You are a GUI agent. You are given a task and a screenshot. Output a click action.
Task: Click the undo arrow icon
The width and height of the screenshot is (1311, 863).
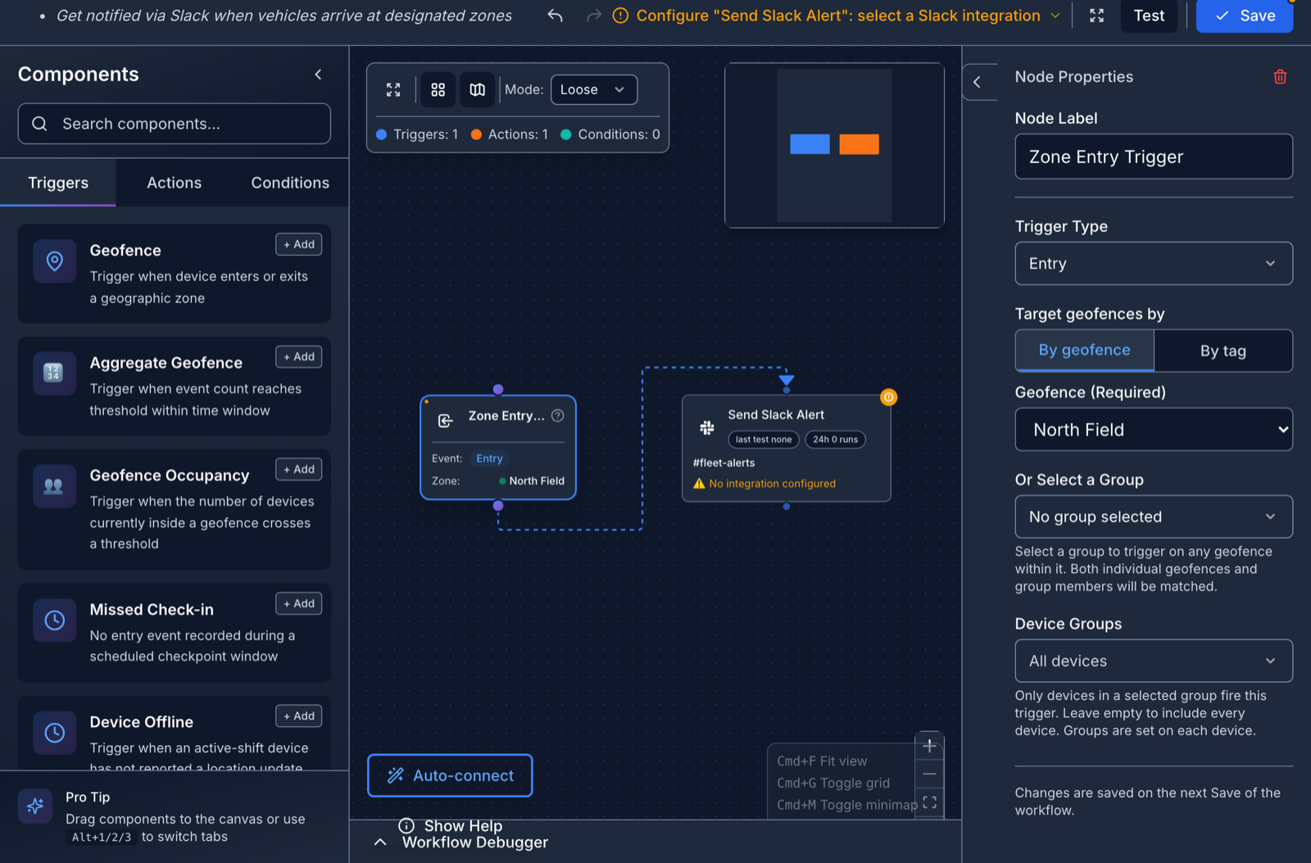point(555,16)
